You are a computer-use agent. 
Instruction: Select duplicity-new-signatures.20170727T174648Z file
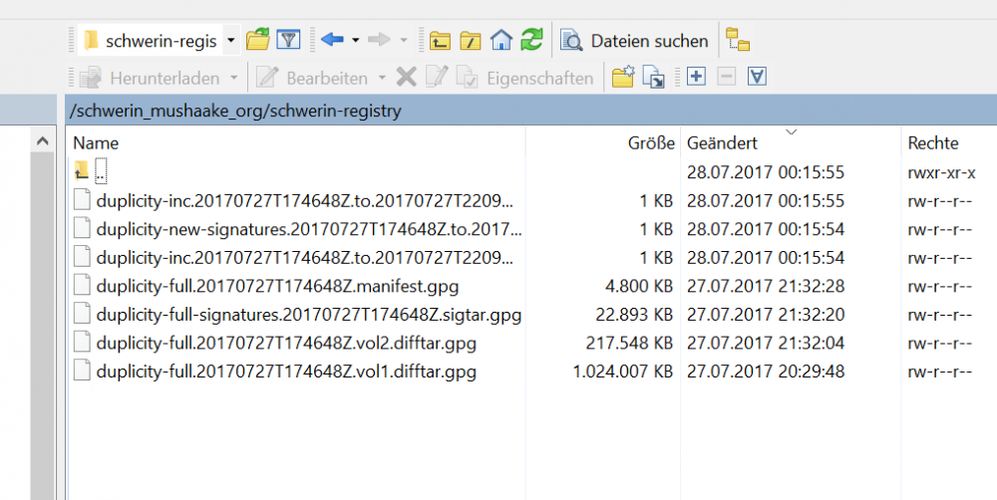(308, 229)
